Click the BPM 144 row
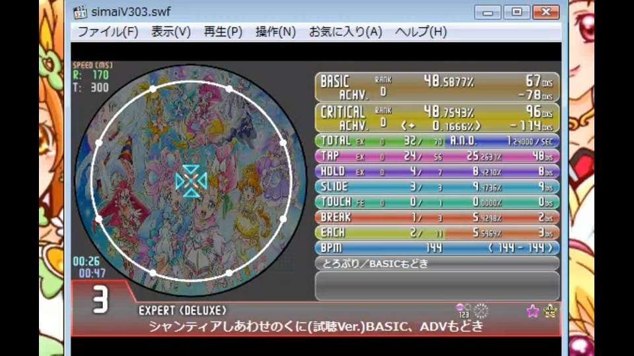 point(437,248)
